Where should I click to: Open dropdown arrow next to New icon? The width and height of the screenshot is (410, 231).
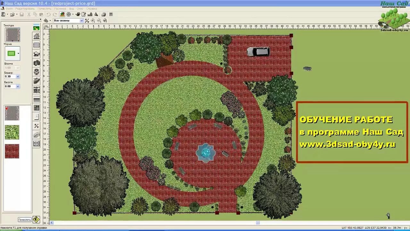pyautogui.click(x=7, y=14)
